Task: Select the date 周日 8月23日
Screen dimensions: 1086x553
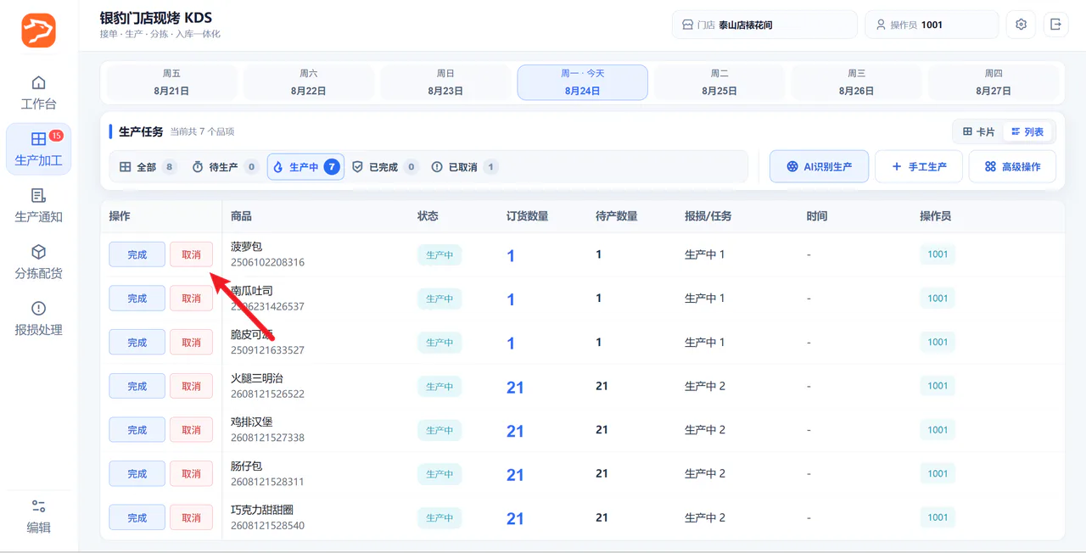Action: pos(445,82)
